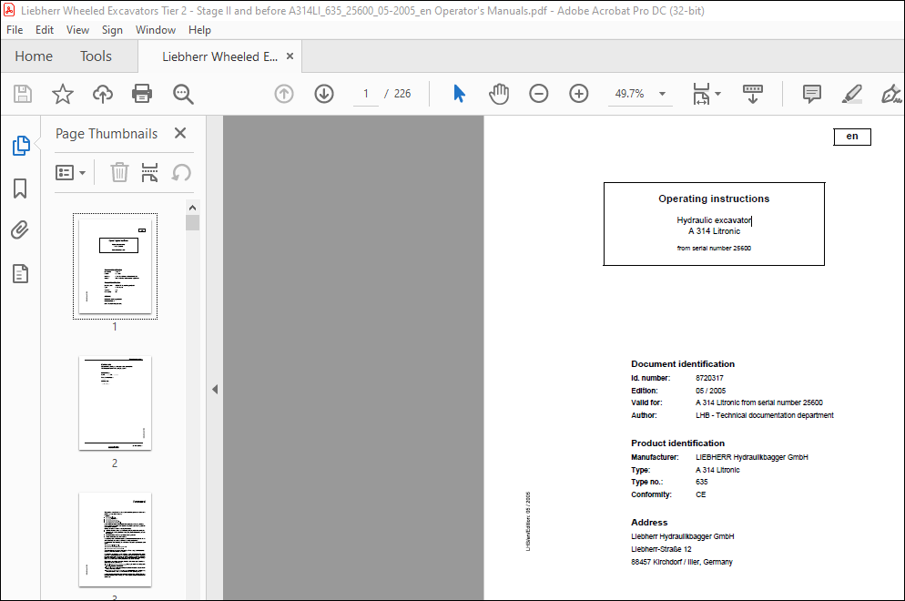The image size is (905, 601).
Task: Add a comment sticky note icon
Action: [x=812, y=94]
